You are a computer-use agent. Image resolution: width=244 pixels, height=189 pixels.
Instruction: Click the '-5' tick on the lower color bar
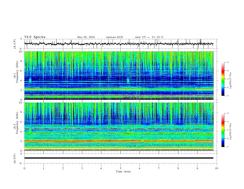pyautogui.click(x=227, y=130)
